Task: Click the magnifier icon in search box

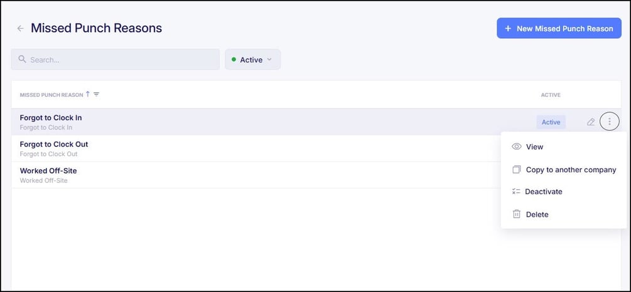Action: [23, 60]
